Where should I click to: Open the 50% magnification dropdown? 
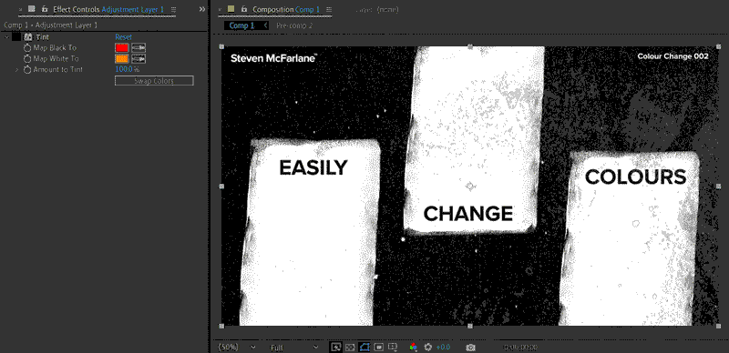[x=237, y=347]
